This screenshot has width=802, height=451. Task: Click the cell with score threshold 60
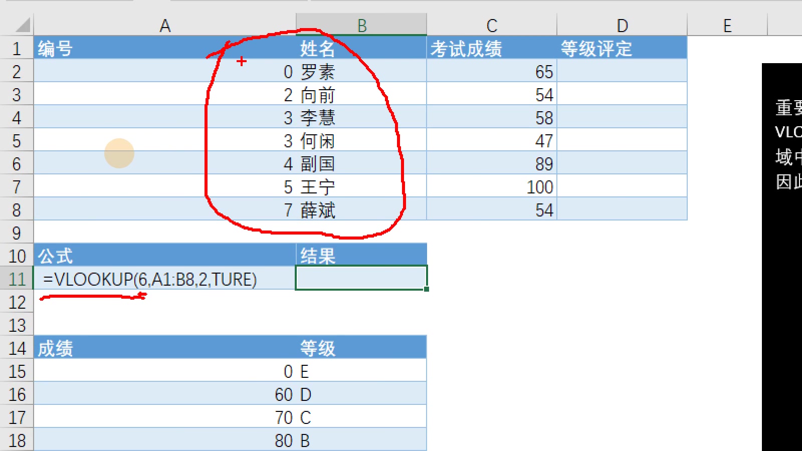165,394
